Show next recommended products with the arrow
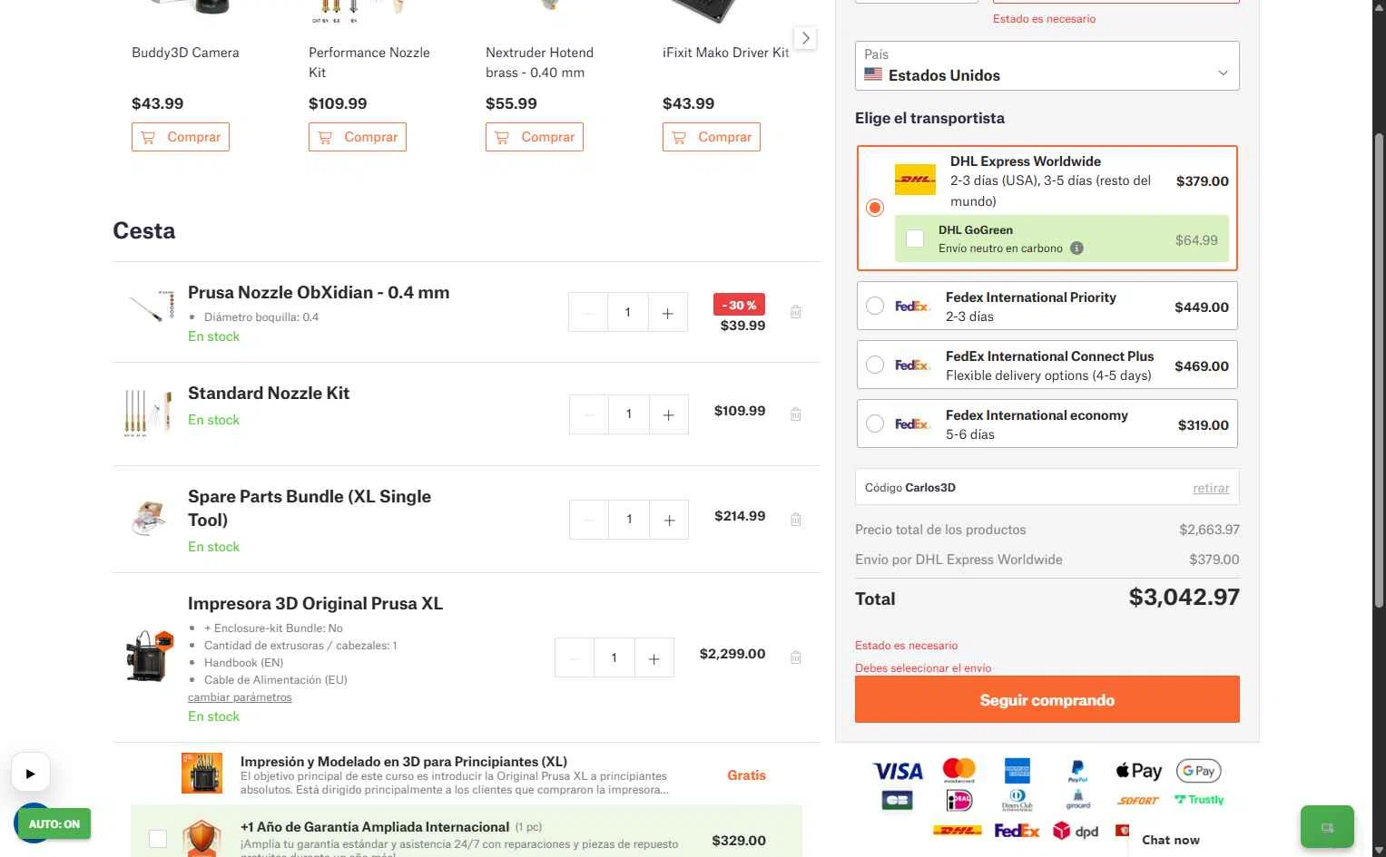 (x=805, y=38)
